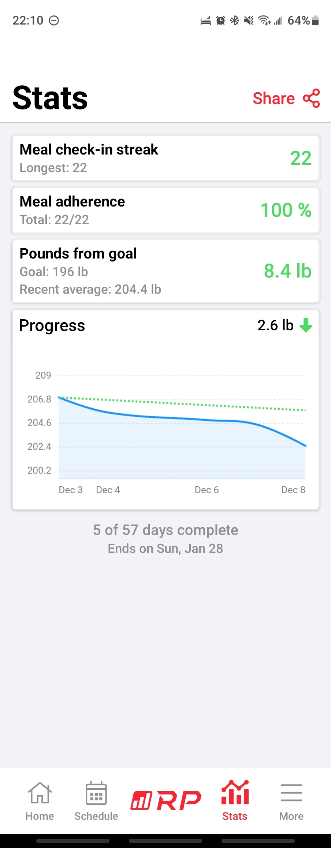Screen dimensions: 331x848
Task: Open the Pounds from goal card
Action: coord(165,271)
